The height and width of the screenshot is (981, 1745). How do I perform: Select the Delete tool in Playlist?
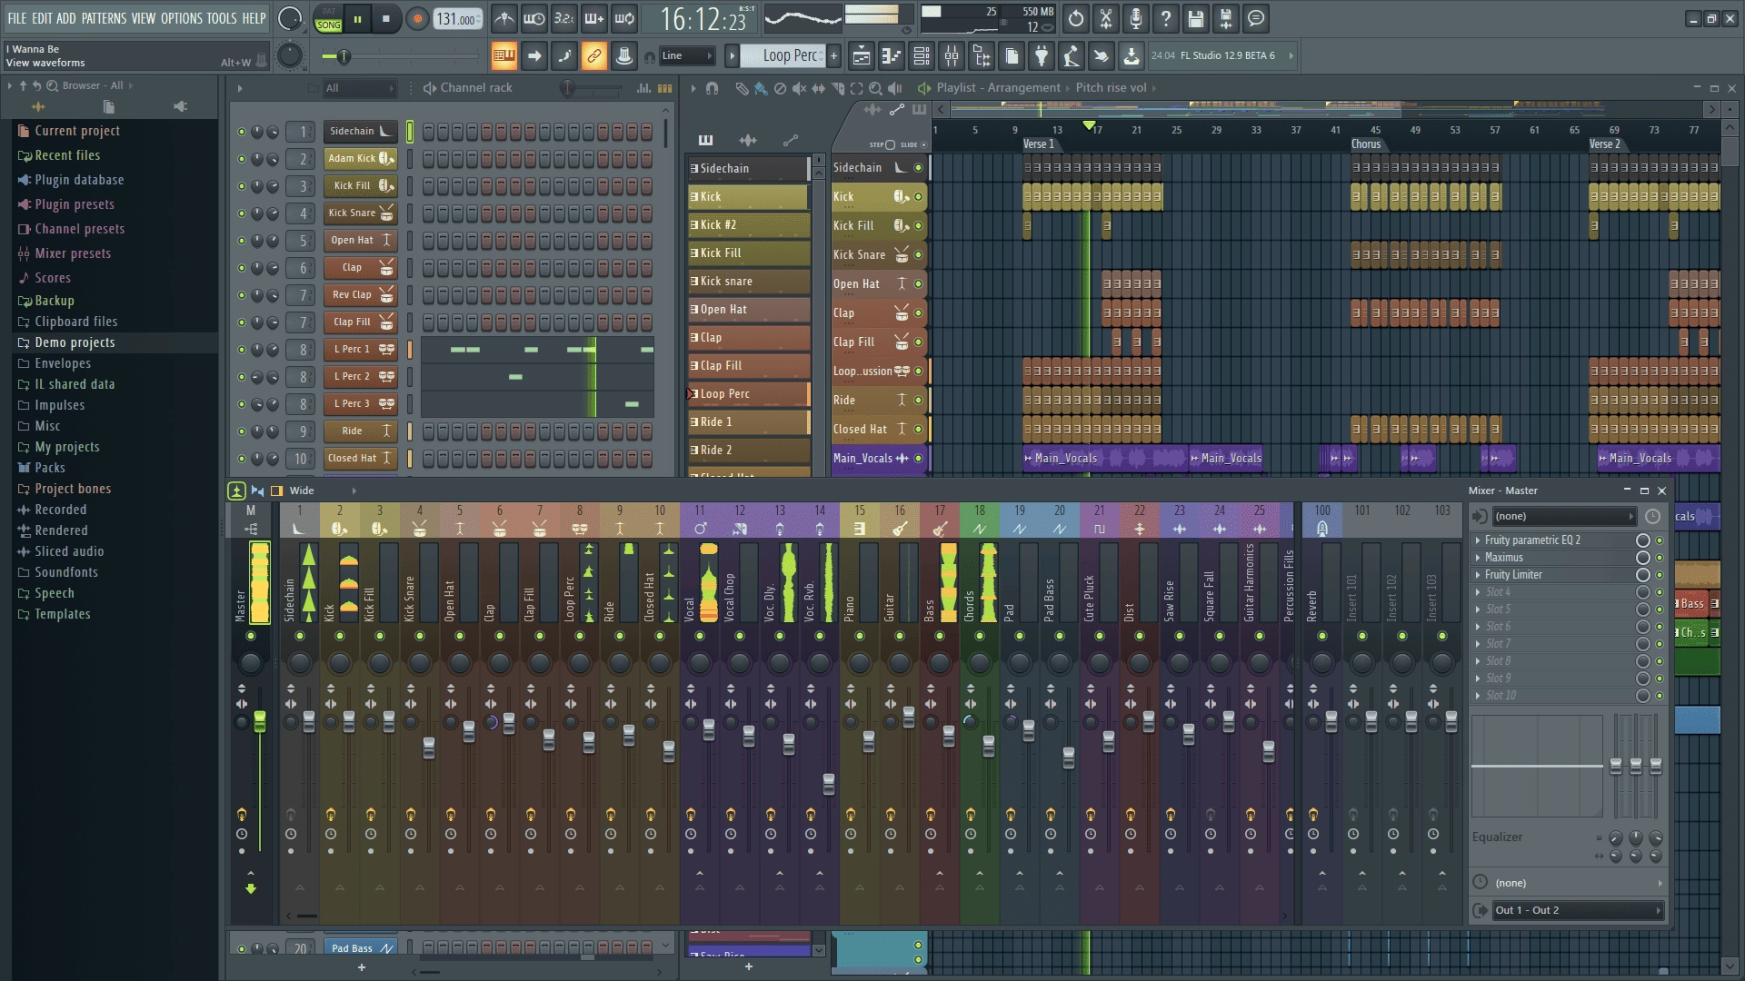pyautogui.click(x=780, y=88)
